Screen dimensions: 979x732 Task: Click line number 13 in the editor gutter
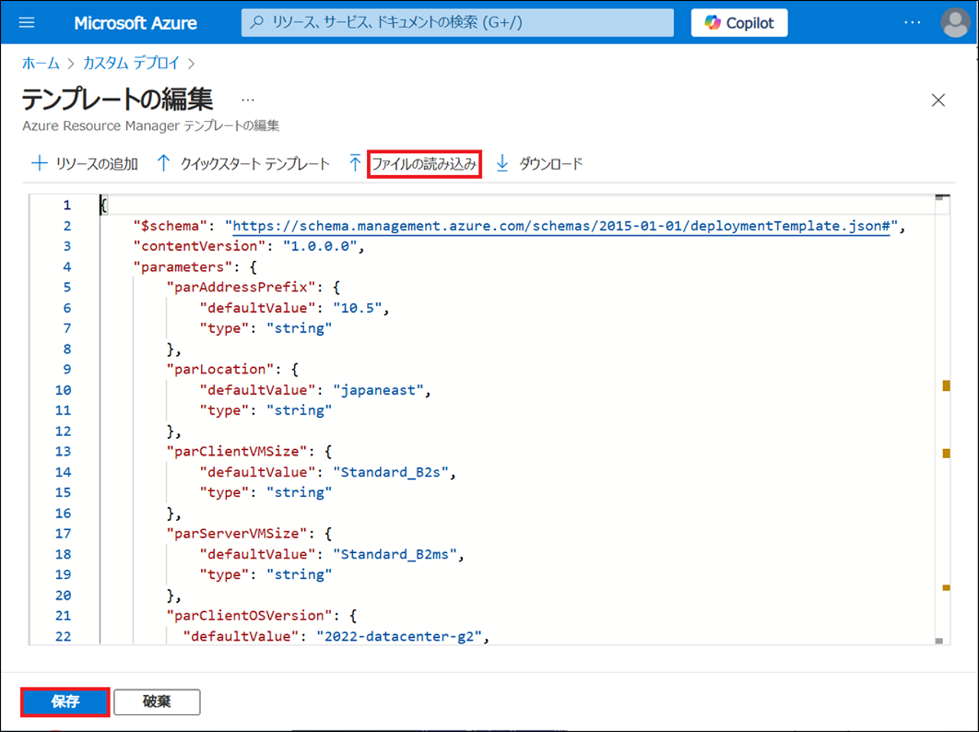click(63, 451)
